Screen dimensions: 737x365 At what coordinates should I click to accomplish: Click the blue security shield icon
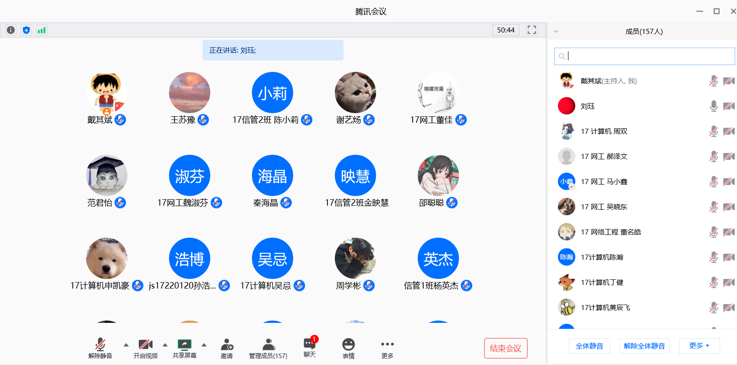point(26,30)
